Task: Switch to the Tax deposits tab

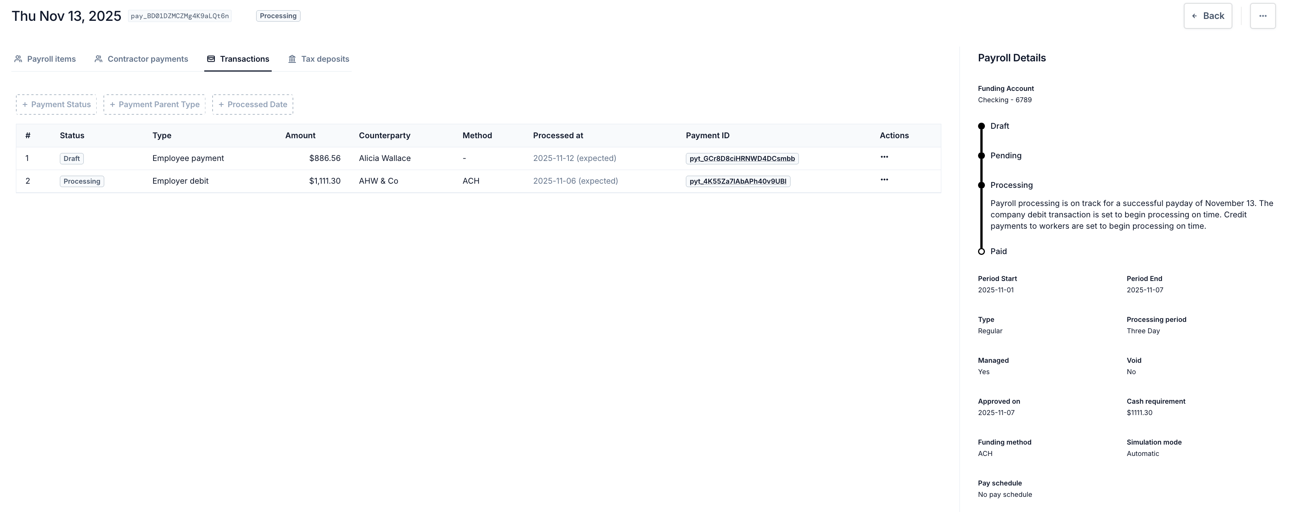Action: click(x=324, y=59)
